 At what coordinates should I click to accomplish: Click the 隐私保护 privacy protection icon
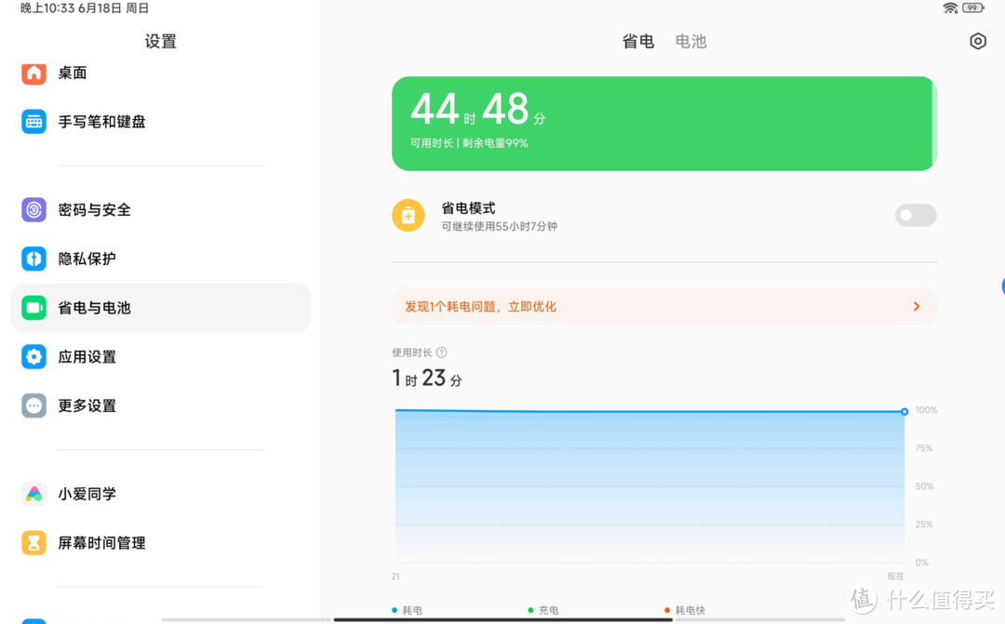point(33,259)
